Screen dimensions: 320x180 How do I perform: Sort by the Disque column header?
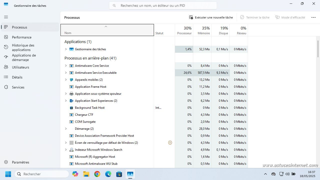coord(220,30)
